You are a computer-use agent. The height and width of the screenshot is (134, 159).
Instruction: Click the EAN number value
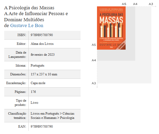(42, 127)
